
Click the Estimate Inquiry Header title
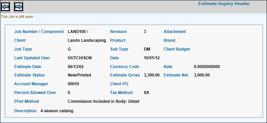click(x=224, y=4)
